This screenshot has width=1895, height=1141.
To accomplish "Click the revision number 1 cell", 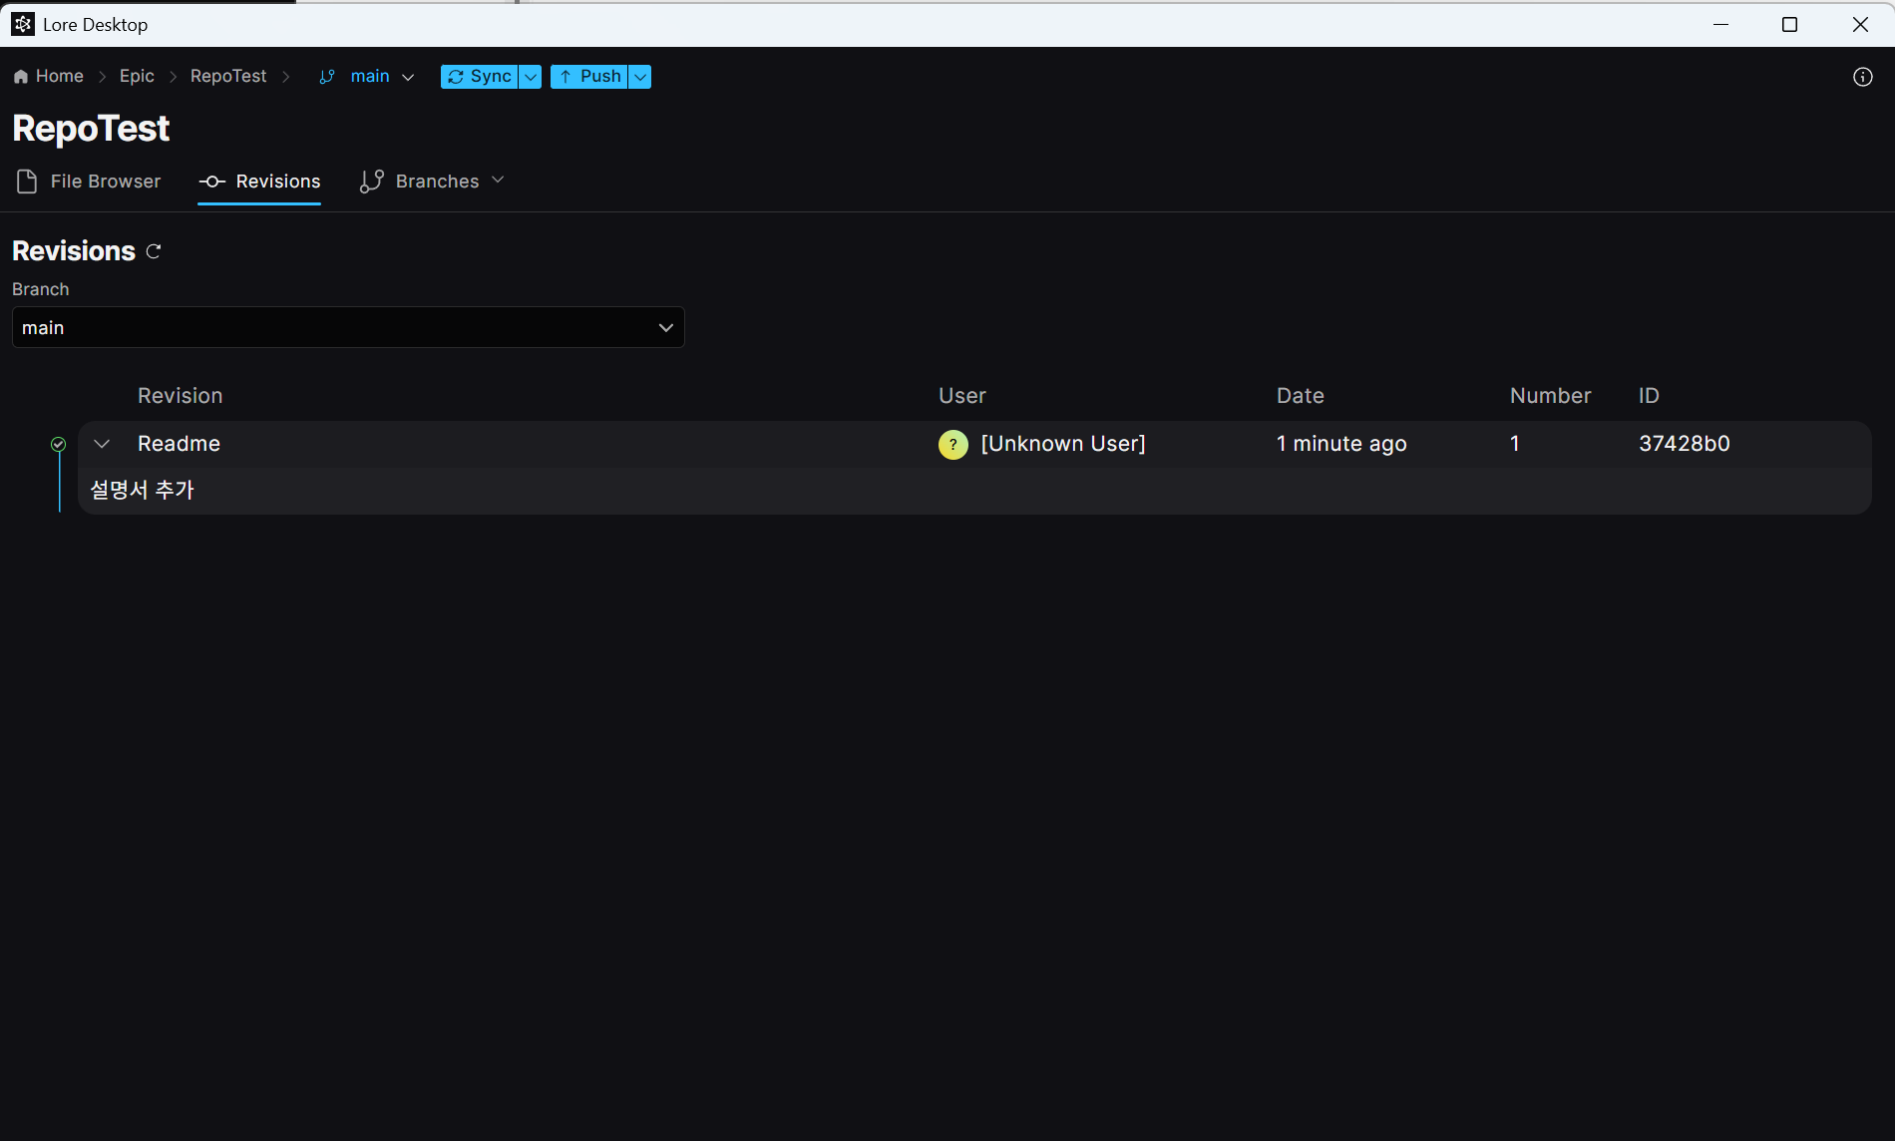I will click(x=1514, y=444).
